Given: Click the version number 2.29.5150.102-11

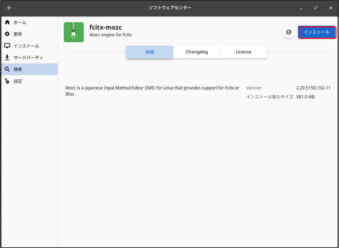Looking at the screenshot, I should coord(313,88).
